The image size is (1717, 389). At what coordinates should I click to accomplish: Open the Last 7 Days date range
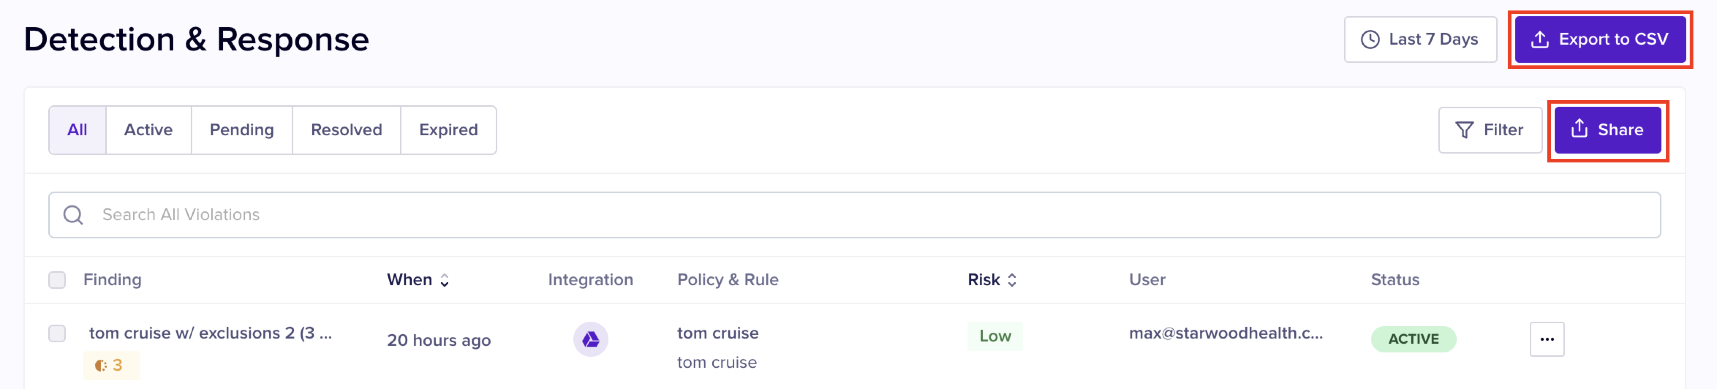1420,40
